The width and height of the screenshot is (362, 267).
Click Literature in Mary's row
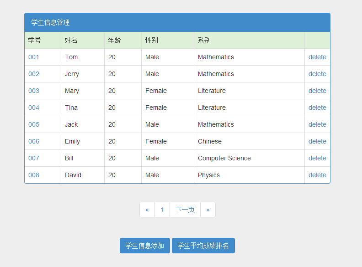click(212, 91)
